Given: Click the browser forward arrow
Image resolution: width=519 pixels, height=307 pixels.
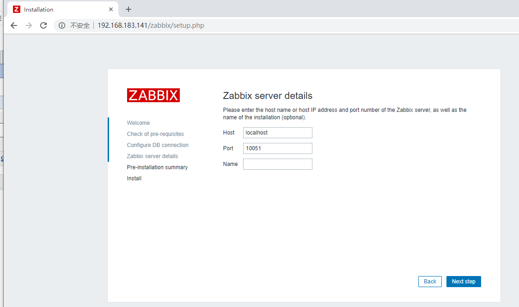Looking at the screenshot, I should click(29, 25).
